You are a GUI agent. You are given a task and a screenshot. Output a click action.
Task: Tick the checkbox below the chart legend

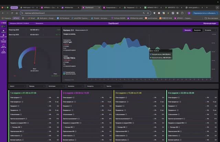[64, 80]
